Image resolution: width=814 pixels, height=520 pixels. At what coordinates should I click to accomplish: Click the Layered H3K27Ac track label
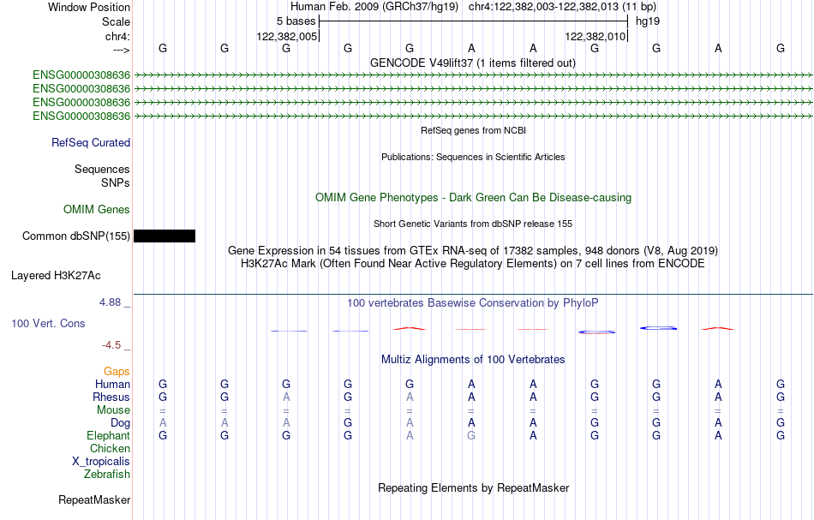[56, 276]
